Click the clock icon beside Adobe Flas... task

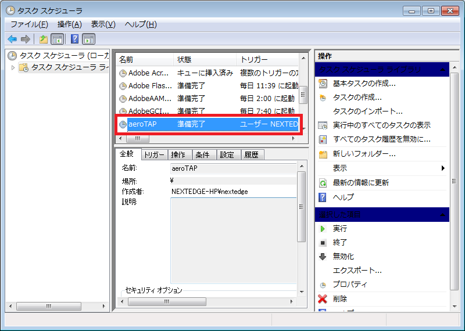tap(123, 86)
